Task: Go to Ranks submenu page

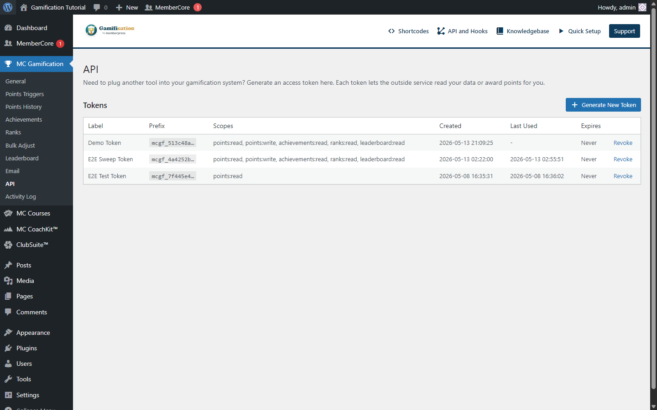Action: [x=13, y=132]
